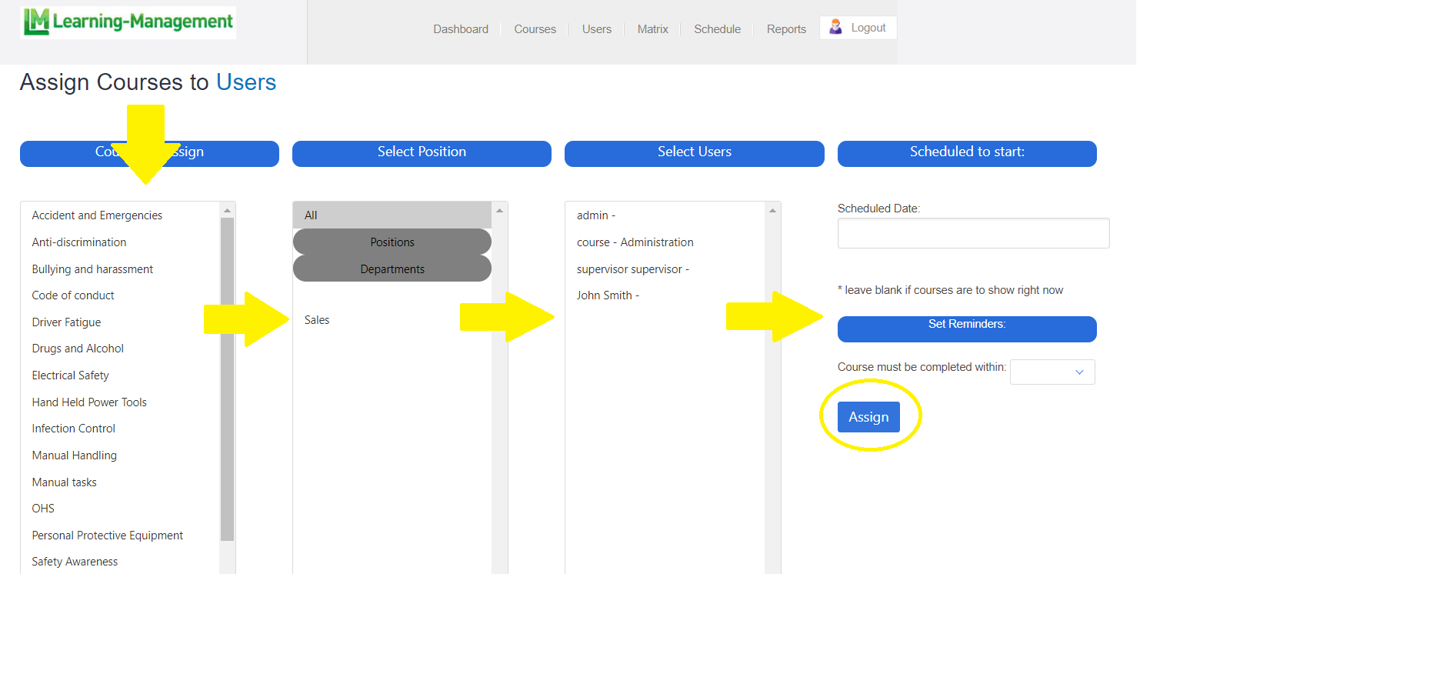Choose John Smith from users list
The image size is (1450, 694).
(607, 295)
